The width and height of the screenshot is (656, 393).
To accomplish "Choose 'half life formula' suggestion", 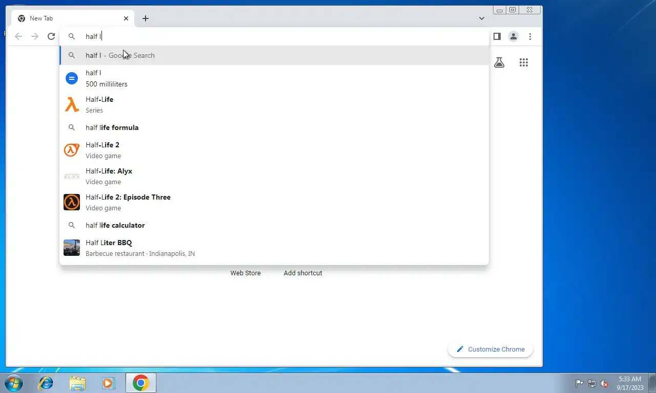I will [274, 127].
